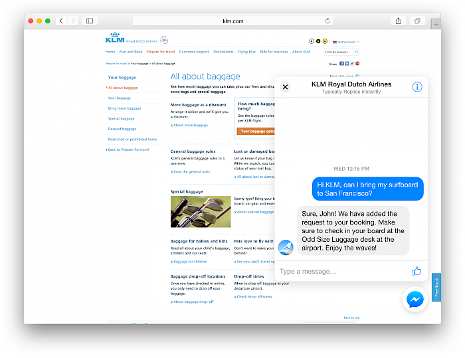Share the page on Twitter
This screenshot has height=358, width=465.
(x=352, y=64)
